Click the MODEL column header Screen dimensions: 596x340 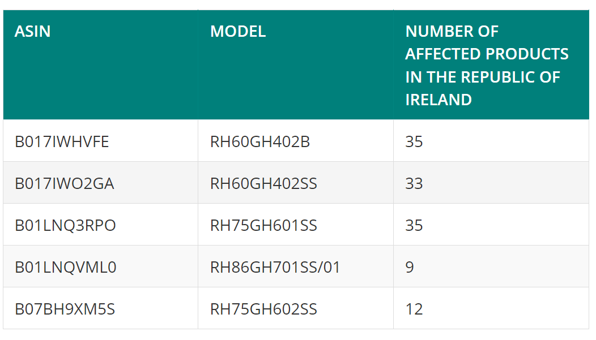tap(296, 65)
